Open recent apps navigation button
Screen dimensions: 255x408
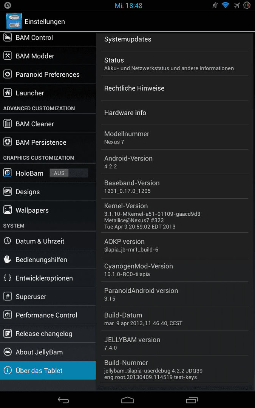tap(192, 400)
